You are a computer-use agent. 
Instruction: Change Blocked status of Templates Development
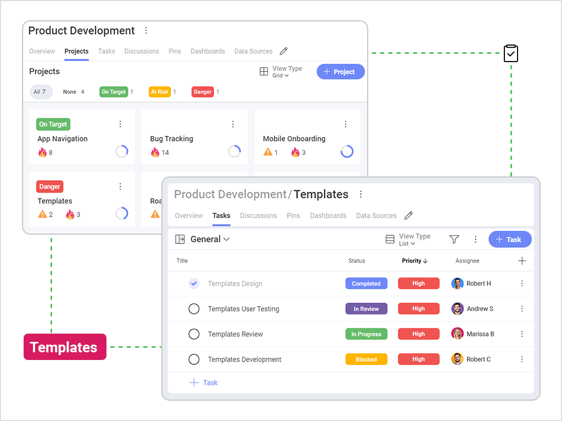coord(366,359)
